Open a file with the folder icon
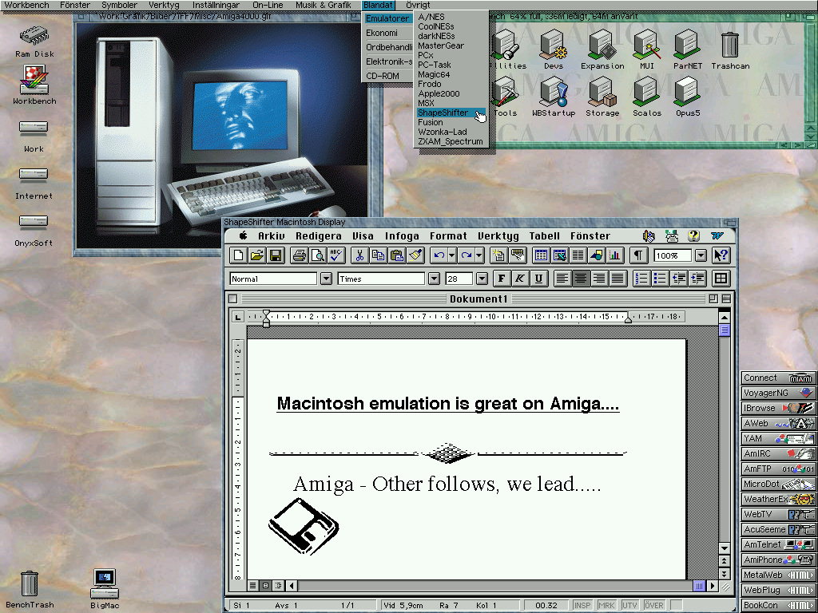This screenshot has width=818, height=613. [257, 255]
